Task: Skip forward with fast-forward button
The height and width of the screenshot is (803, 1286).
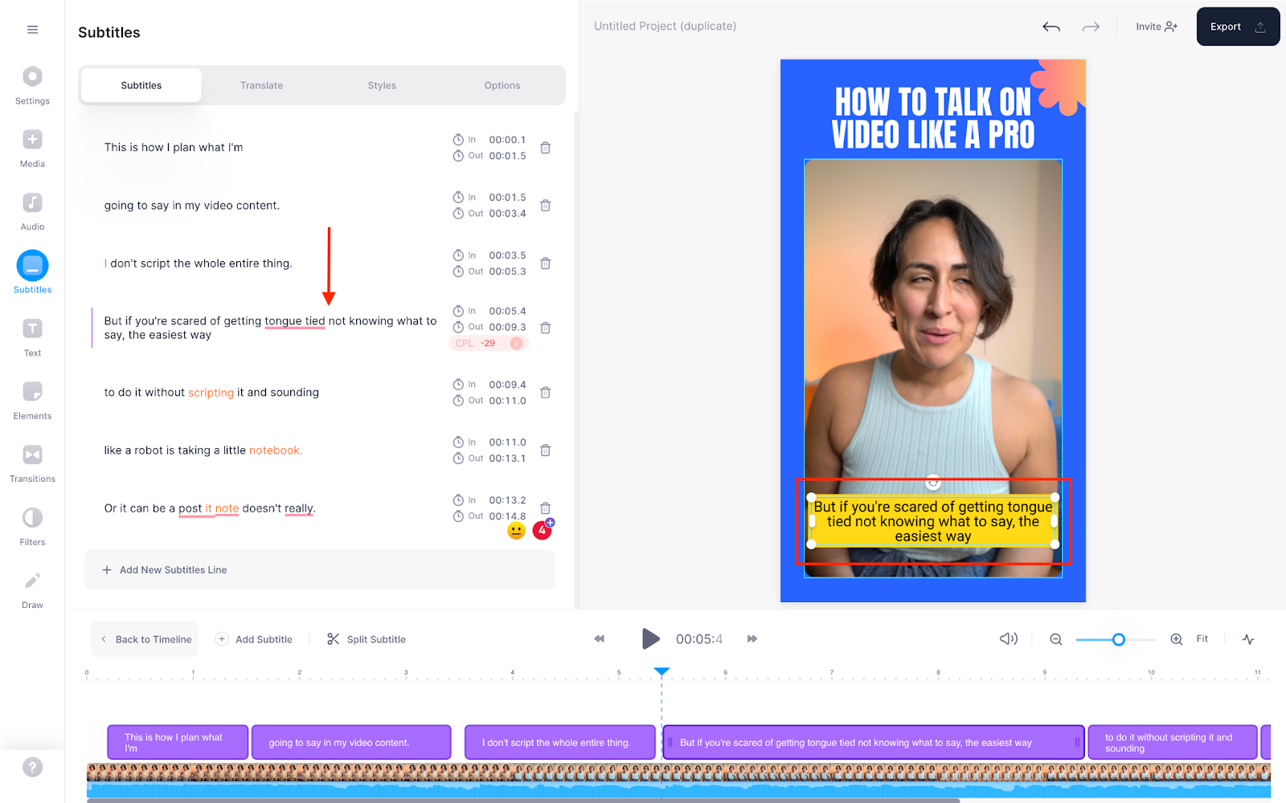Action: tap(752, 639)
